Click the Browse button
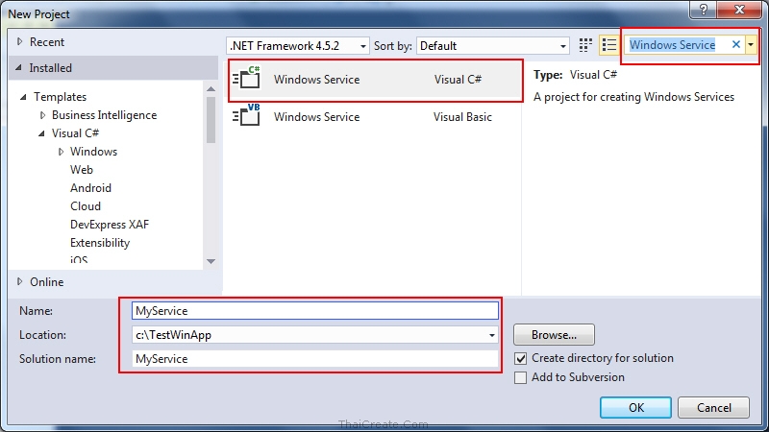769x432 pixels. [x=554, y=335]
